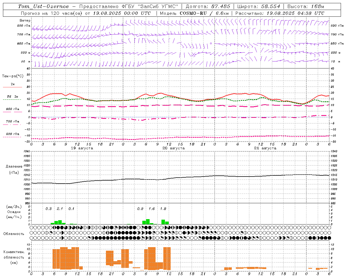This screenshot has height=276, width=345.
Task: Click the precipitation total 1.8
Action: pos(163,209)
